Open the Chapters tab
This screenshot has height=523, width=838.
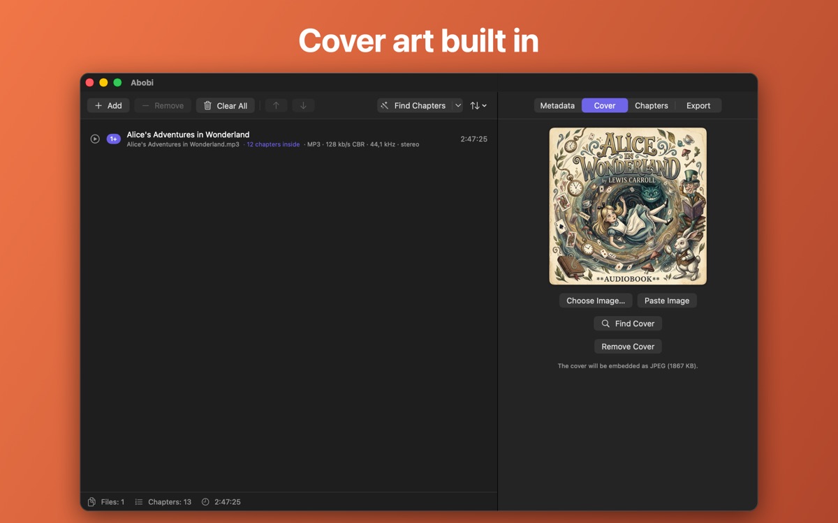pyautogui.click(x=652, y=105)
